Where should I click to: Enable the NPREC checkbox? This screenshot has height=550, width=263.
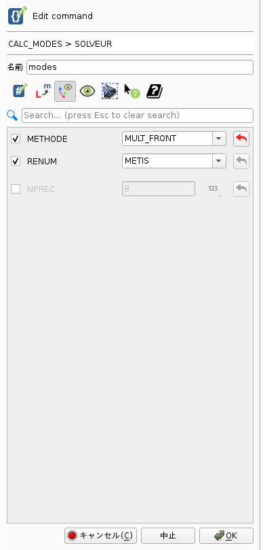(x=16, y=189)
